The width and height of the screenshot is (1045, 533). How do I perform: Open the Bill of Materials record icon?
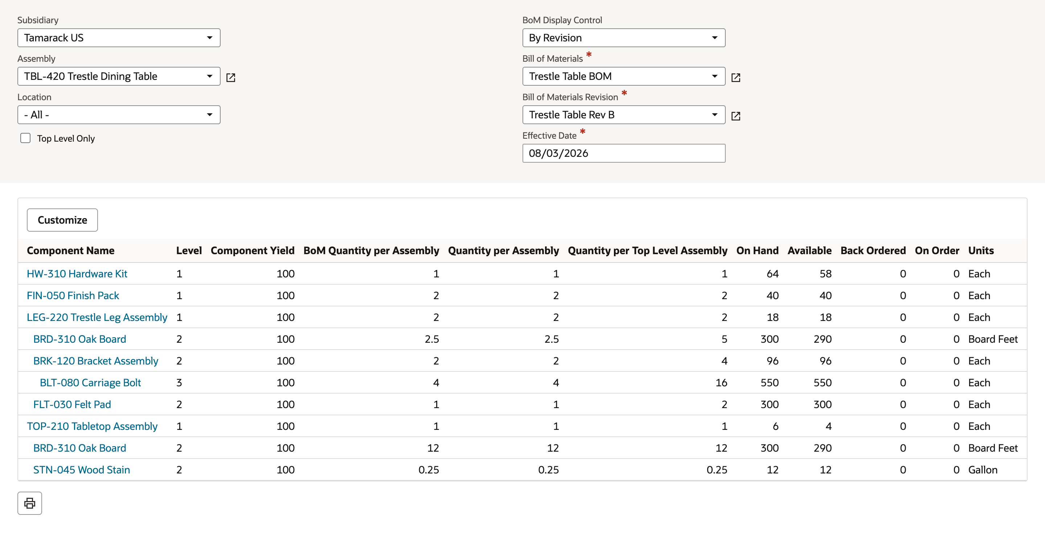click(735, 77)
